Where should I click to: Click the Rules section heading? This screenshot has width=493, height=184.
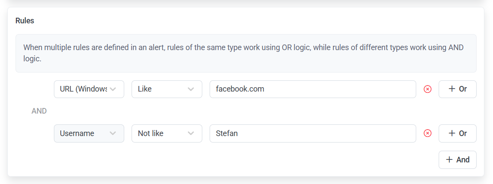click(25, 21)
